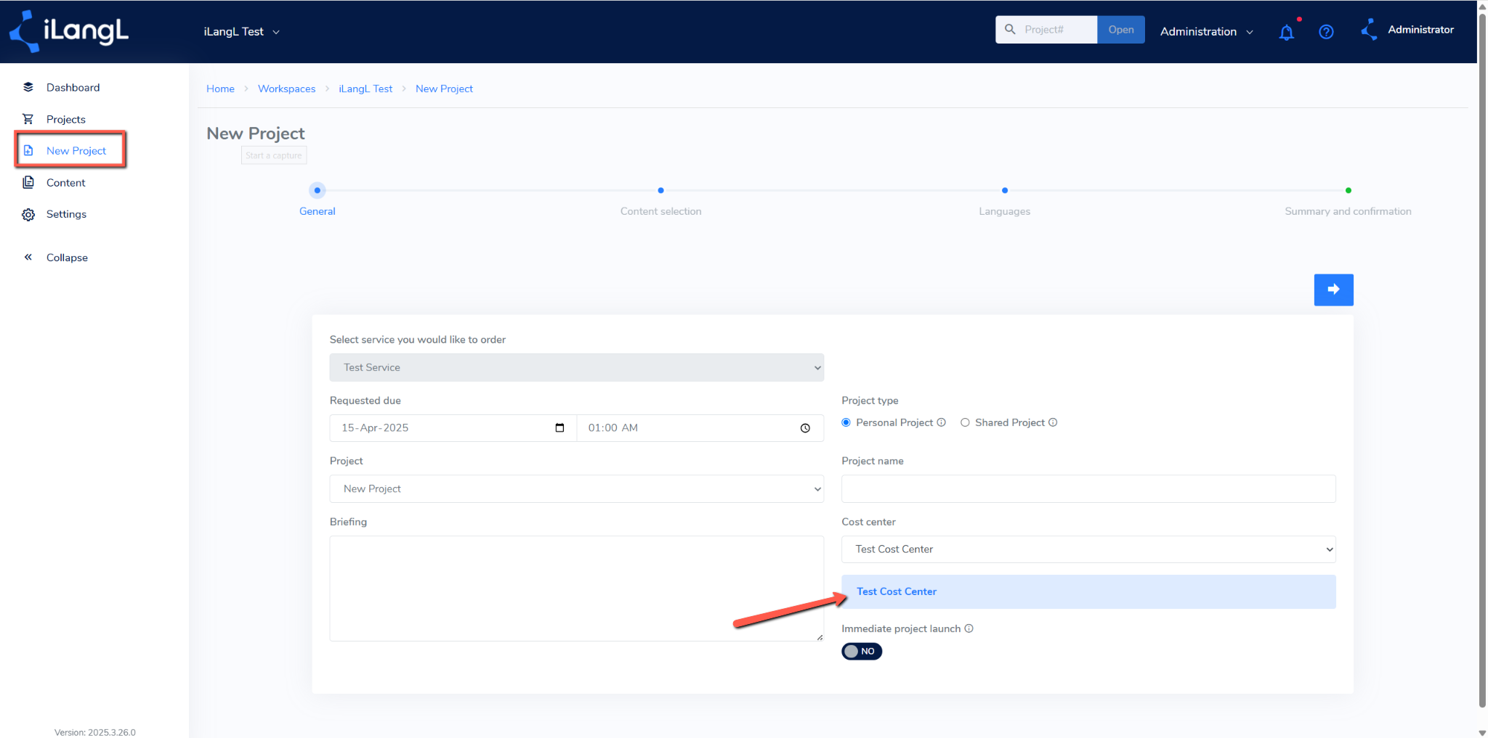Image resolution: width=1488 pixels, height=738 pixels.
Task: Click the Home breadcrumb link
Action: [220, 89]
